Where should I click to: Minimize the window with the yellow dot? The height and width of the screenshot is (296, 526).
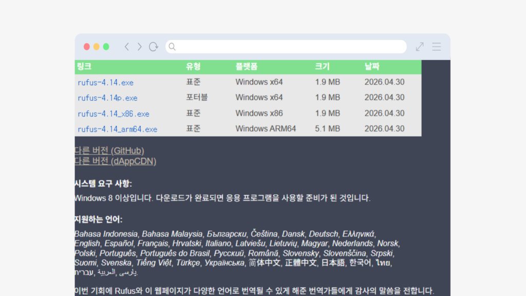(96, 47)
